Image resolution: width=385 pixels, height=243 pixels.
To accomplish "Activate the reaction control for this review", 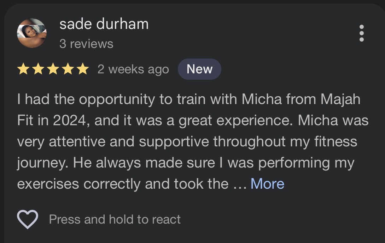I will (x=27, y=219).
